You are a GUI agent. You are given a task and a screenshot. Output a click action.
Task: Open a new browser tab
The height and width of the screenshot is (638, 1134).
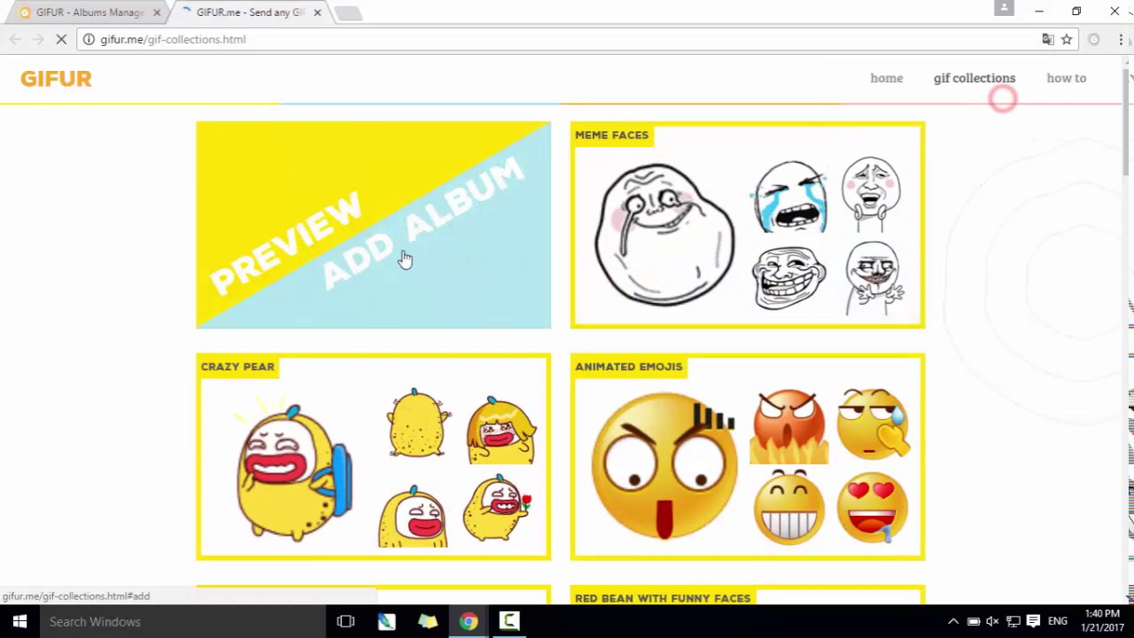(x=348, y=12)
